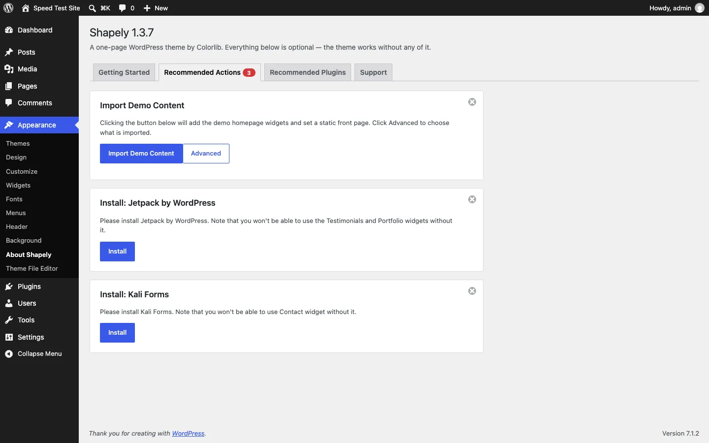The image size is (709, 443).
Task: Open Speed Test Site home link
Action: [51, 8]
